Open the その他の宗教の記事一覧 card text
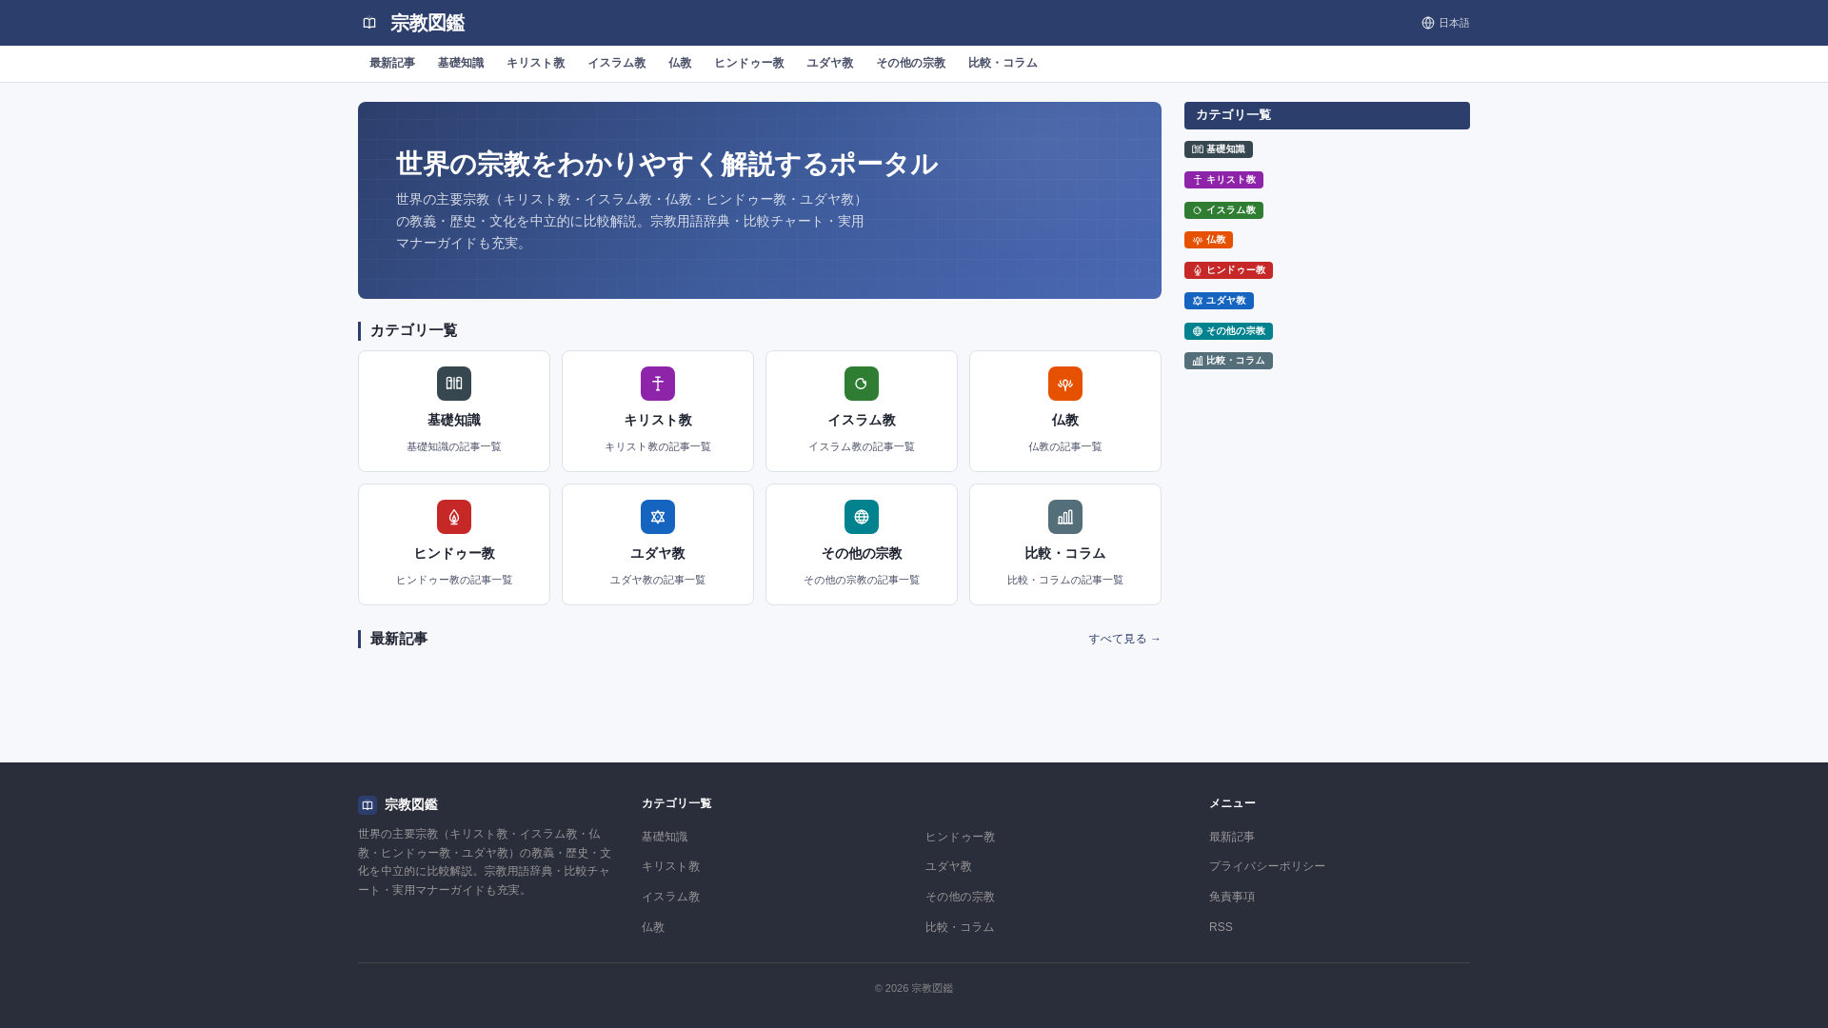The image size is (1828, 1028). coord(862,580)
